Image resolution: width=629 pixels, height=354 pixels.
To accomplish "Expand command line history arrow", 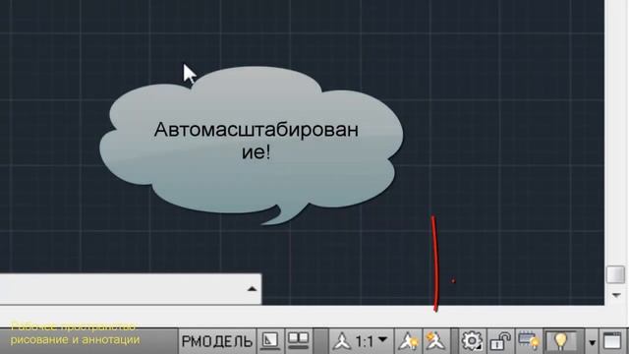I will [252, 288].
